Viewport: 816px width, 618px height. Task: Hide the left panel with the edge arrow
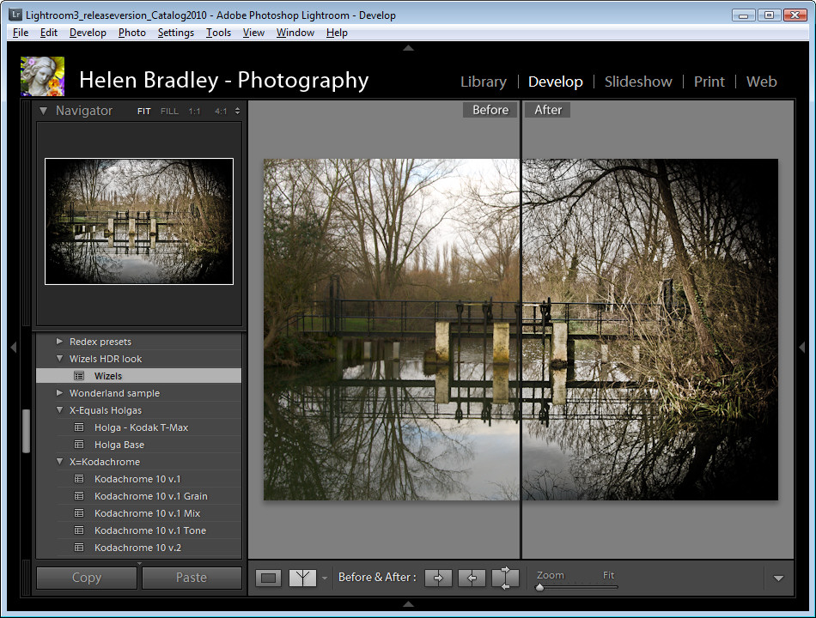(x=13, y=347)
